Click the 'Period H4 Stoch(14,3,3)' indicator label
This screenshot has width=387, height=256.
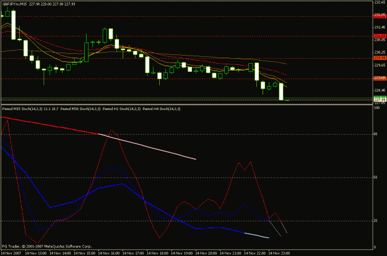point(162,109)
